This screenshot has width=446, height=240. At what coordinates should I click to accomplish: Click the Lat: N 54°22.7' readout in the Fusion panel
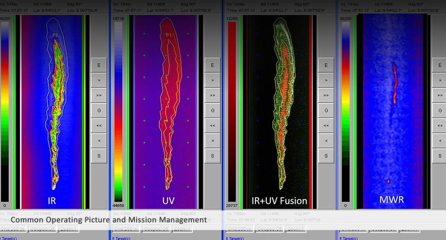[x=274, y=10]
